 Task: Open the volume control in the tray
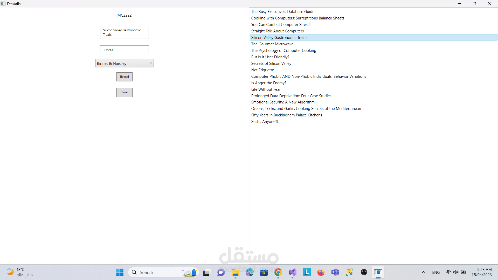pyautogui.click(x=455, y=272)
